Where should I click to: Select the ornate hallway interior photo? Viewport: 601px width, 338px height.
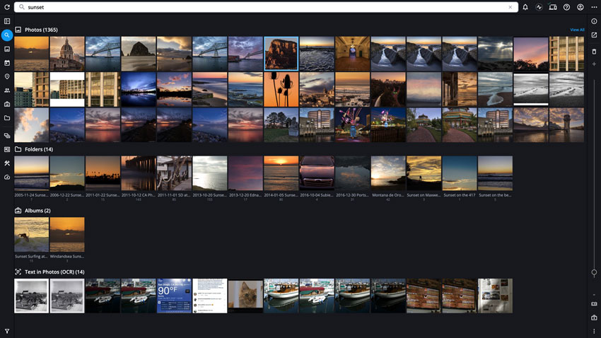(352, 54)
